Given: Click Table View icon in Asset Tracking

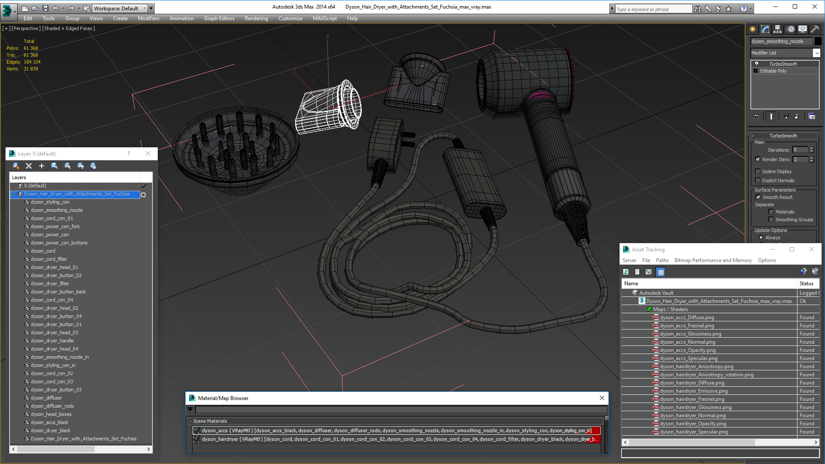Looking at the screenshot, I should (661, 272).
